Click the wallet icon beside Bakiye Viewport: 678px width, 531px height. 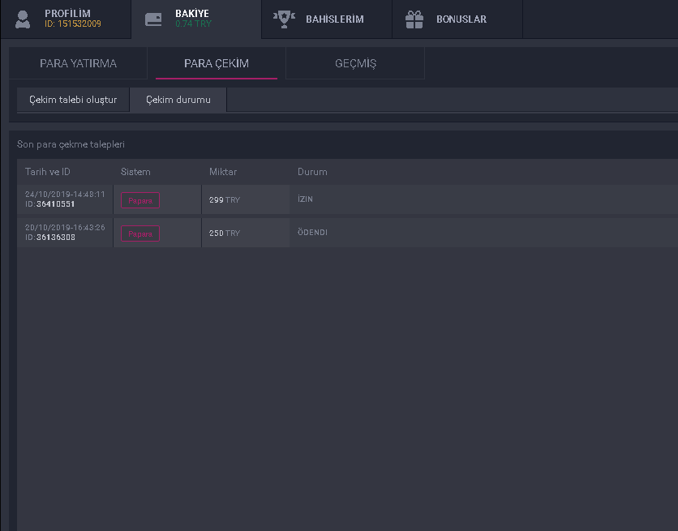click(153, 19)
